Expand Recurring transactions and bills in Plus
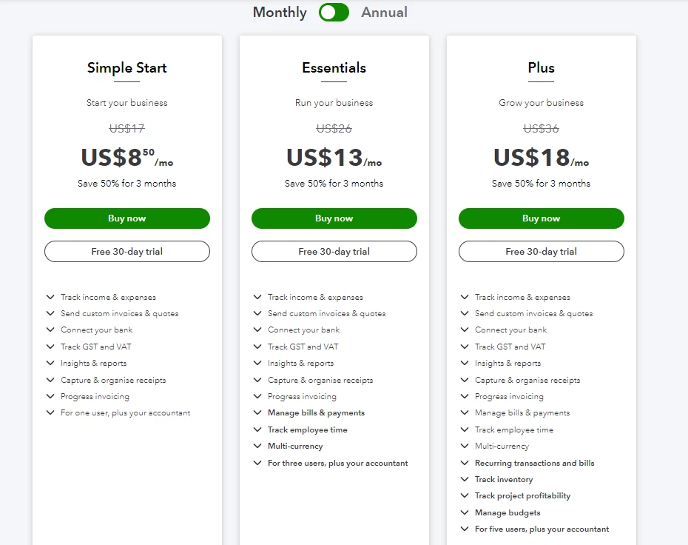The width and height of the screenshot is (688, 545). [x=527, y=463]
